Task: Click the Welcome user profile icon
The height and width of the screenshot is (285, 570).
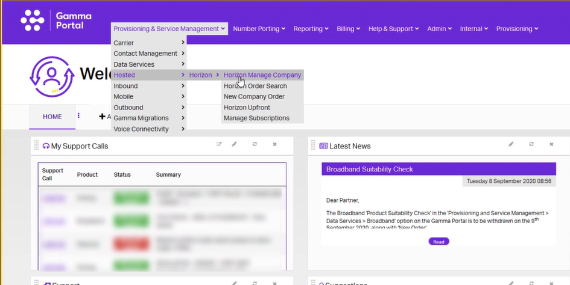Action: click(x=52, y=76)
